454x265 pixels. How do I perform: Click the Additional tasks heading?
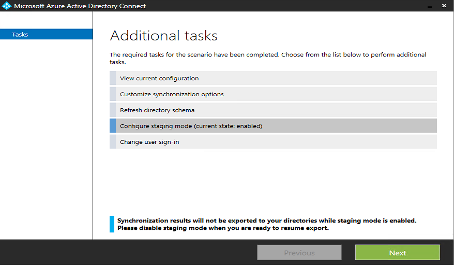(163, 36)
